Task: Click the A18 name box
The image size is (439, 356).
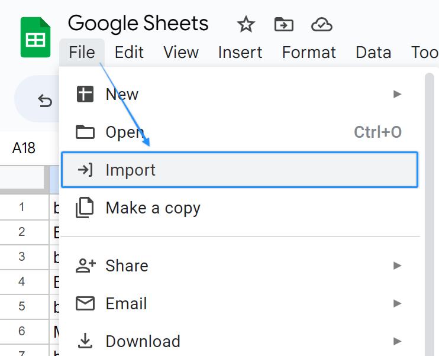Action: pos(24,148)
